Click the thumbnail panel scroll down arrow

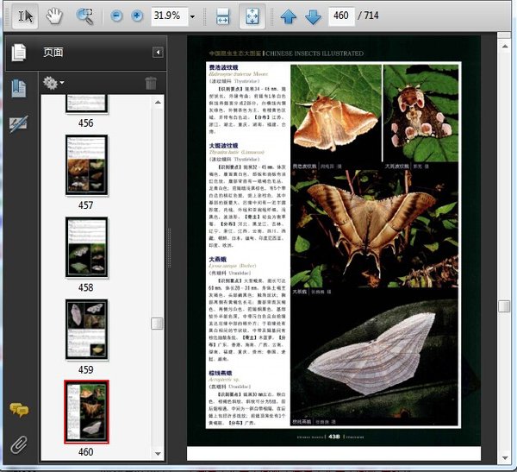158,452
